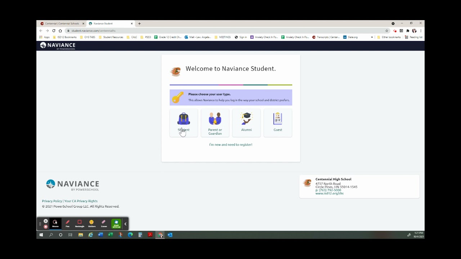Open the Slate.org bookmark
The width and height of the screenshot is (461, 259).
(x=350, y=37)
